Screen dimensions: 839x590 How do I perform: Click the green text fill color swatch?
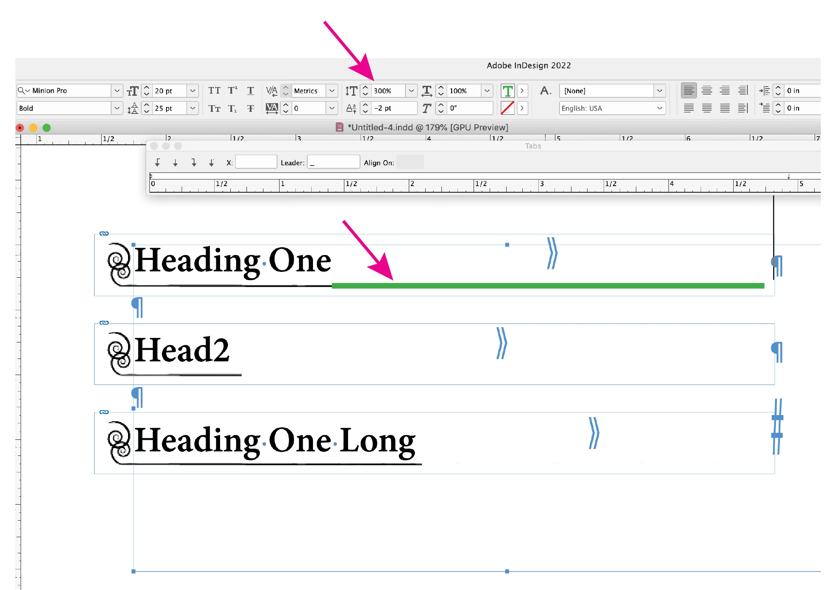point(507,91)
